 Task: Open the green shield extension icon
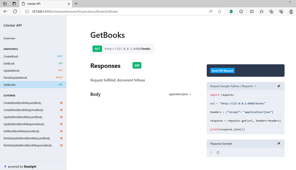231,11
